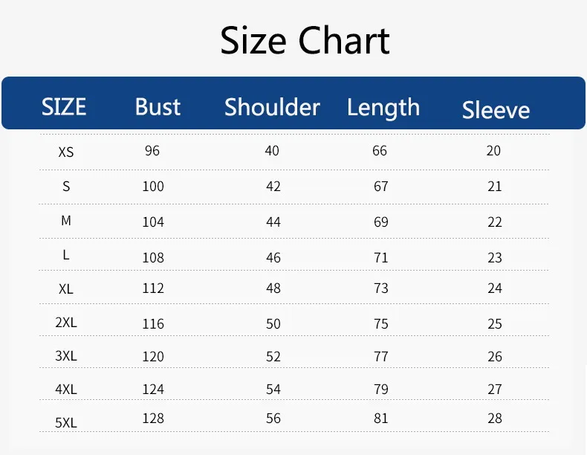Click the Bust column header
The width and height of the screenshot is (587, 455).
coord(158,107)
